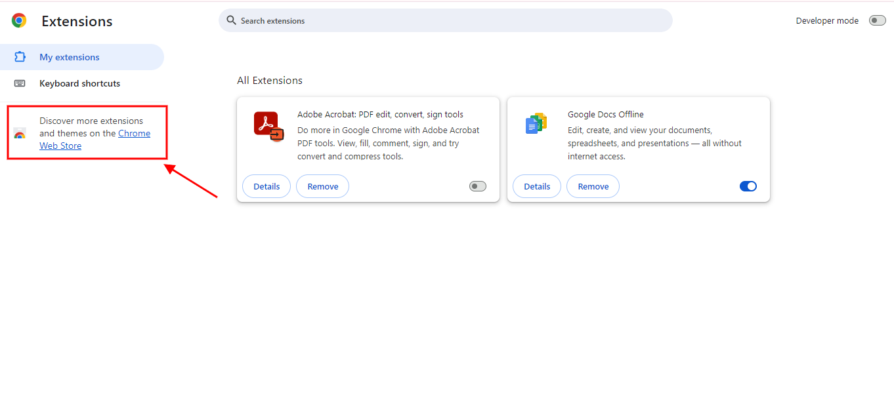Click the Adobe Acrobat: PDF edit title

(x=380, y=114)
